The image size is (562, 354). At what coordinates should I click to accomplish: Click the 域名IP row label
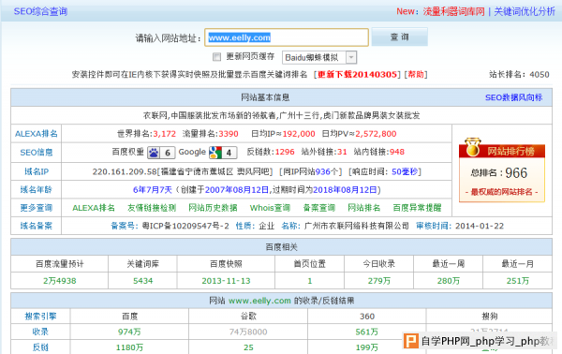pyautogui.click(x=37, y=171)
